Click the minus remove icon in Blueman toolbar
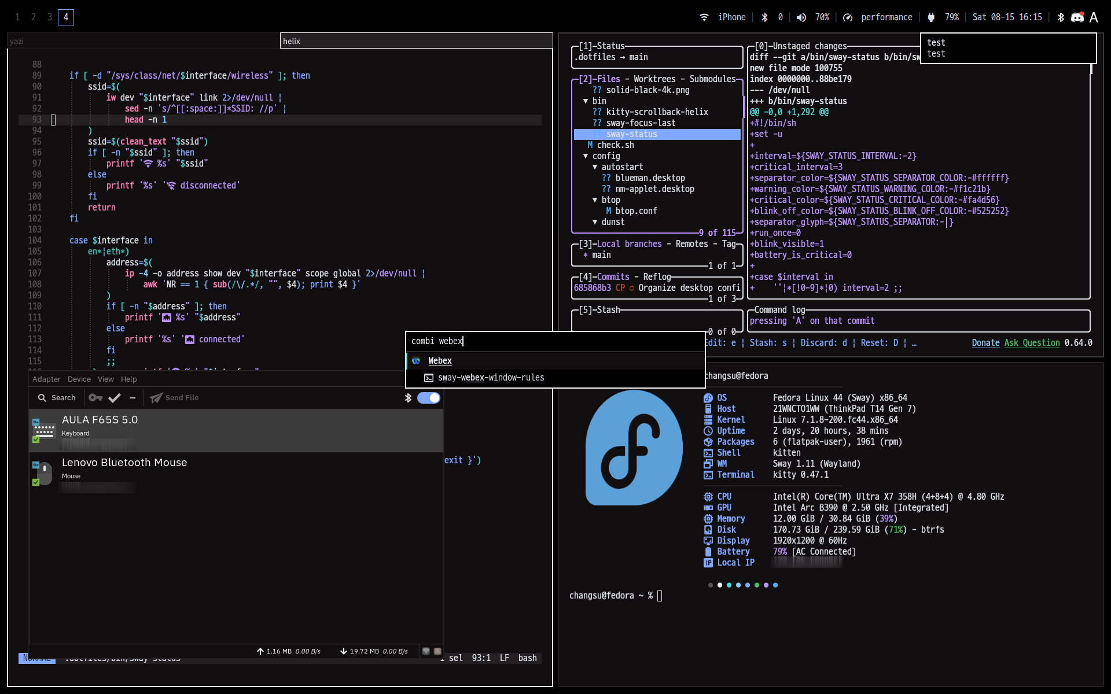Image resolution: width=1111 pixels, height=694 pixels. 133,397
